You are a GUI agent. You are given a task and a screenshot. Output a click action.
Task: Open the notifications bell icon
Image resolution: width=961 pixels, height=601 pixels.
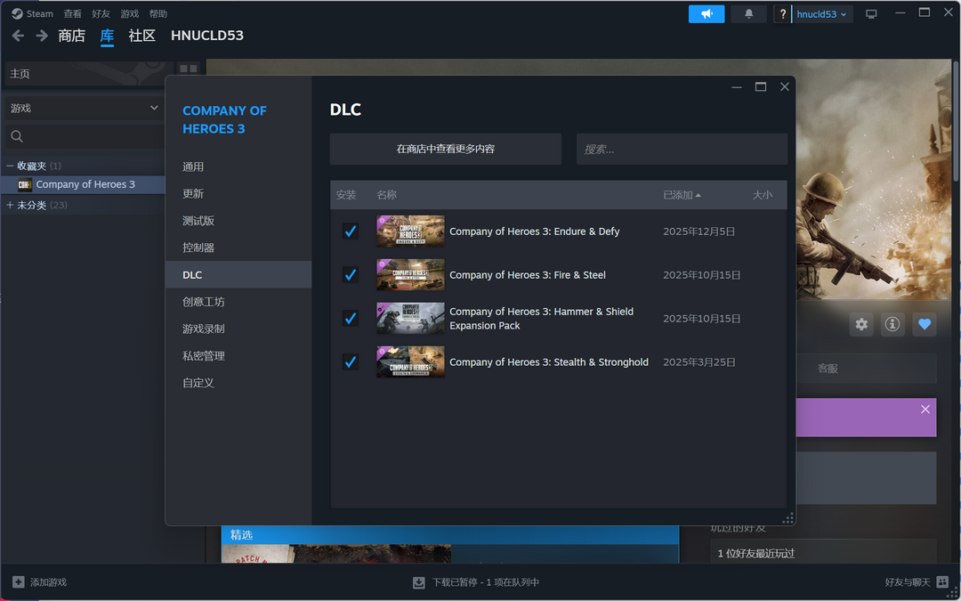pos(748,14)
